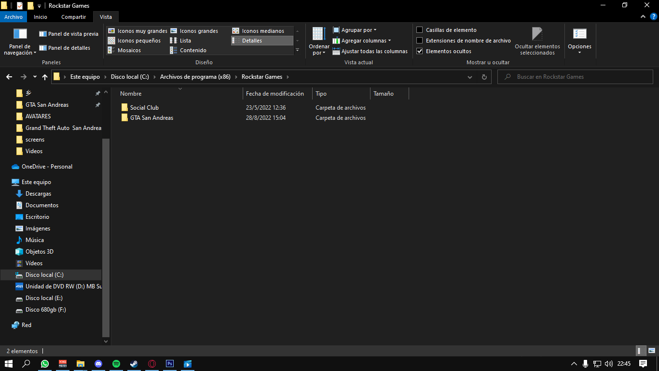Open screens folder in sidebar
The width and height of the screenshot is (659, 371).
click(35, 140)
